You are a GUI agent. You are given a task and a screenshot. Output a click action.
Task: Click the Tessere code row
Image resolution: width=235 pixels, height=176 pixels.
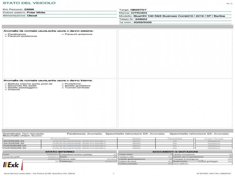(145, 157)
